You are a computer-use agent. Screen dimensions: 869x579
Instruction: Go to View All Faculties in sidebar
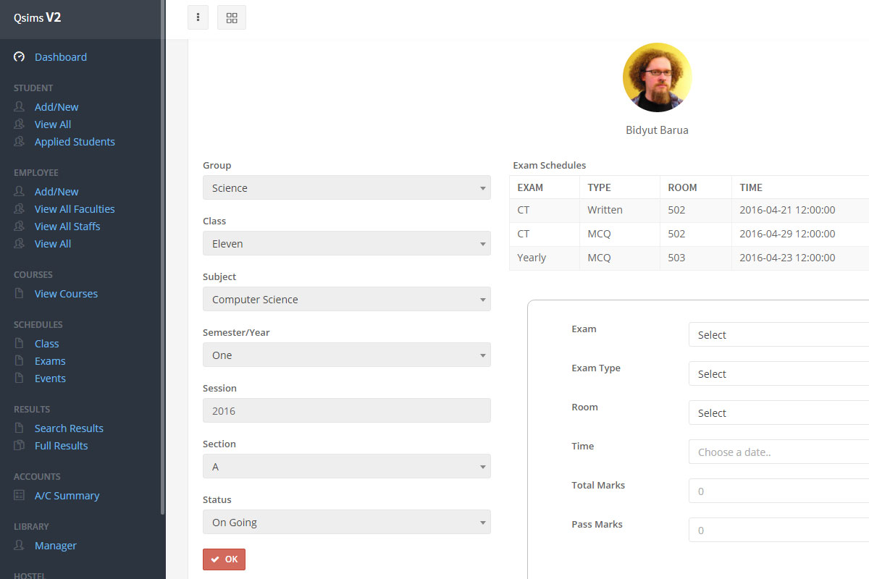coord(75,209)
